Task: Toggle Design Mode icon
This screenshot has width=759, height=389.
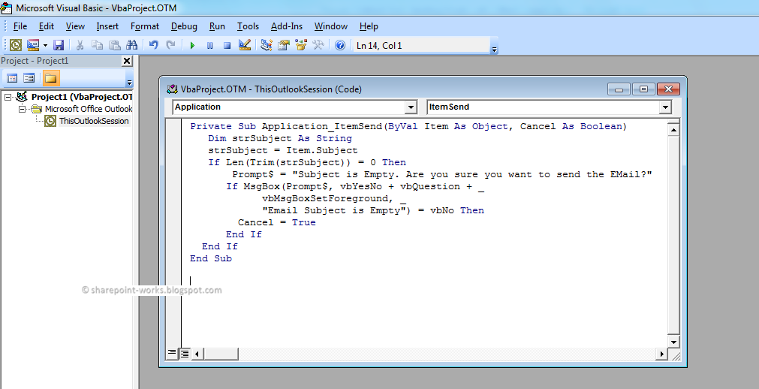Action: pos(245,45)
